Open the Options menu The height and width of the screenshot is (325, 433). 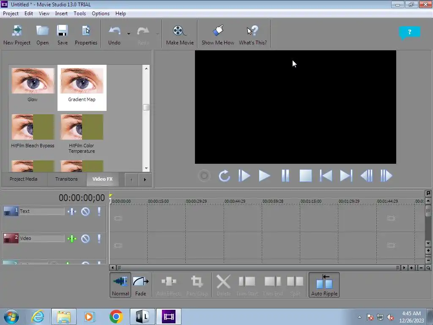click(x=101, y=14)
